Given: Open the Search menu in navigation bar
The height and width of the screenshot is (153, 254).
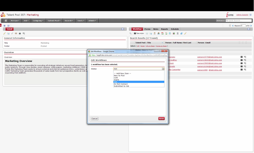Looking at the screenshot, I should (69, 21).
